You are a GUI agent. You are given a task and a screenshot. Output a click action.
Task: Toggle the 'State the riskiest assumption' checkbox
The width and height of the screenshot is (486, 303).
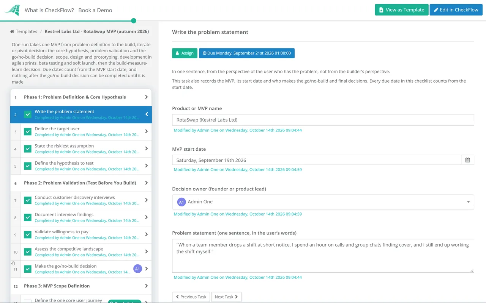pos(28,149)
